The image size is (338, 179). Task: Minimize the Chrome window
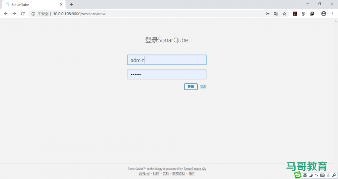308,3
